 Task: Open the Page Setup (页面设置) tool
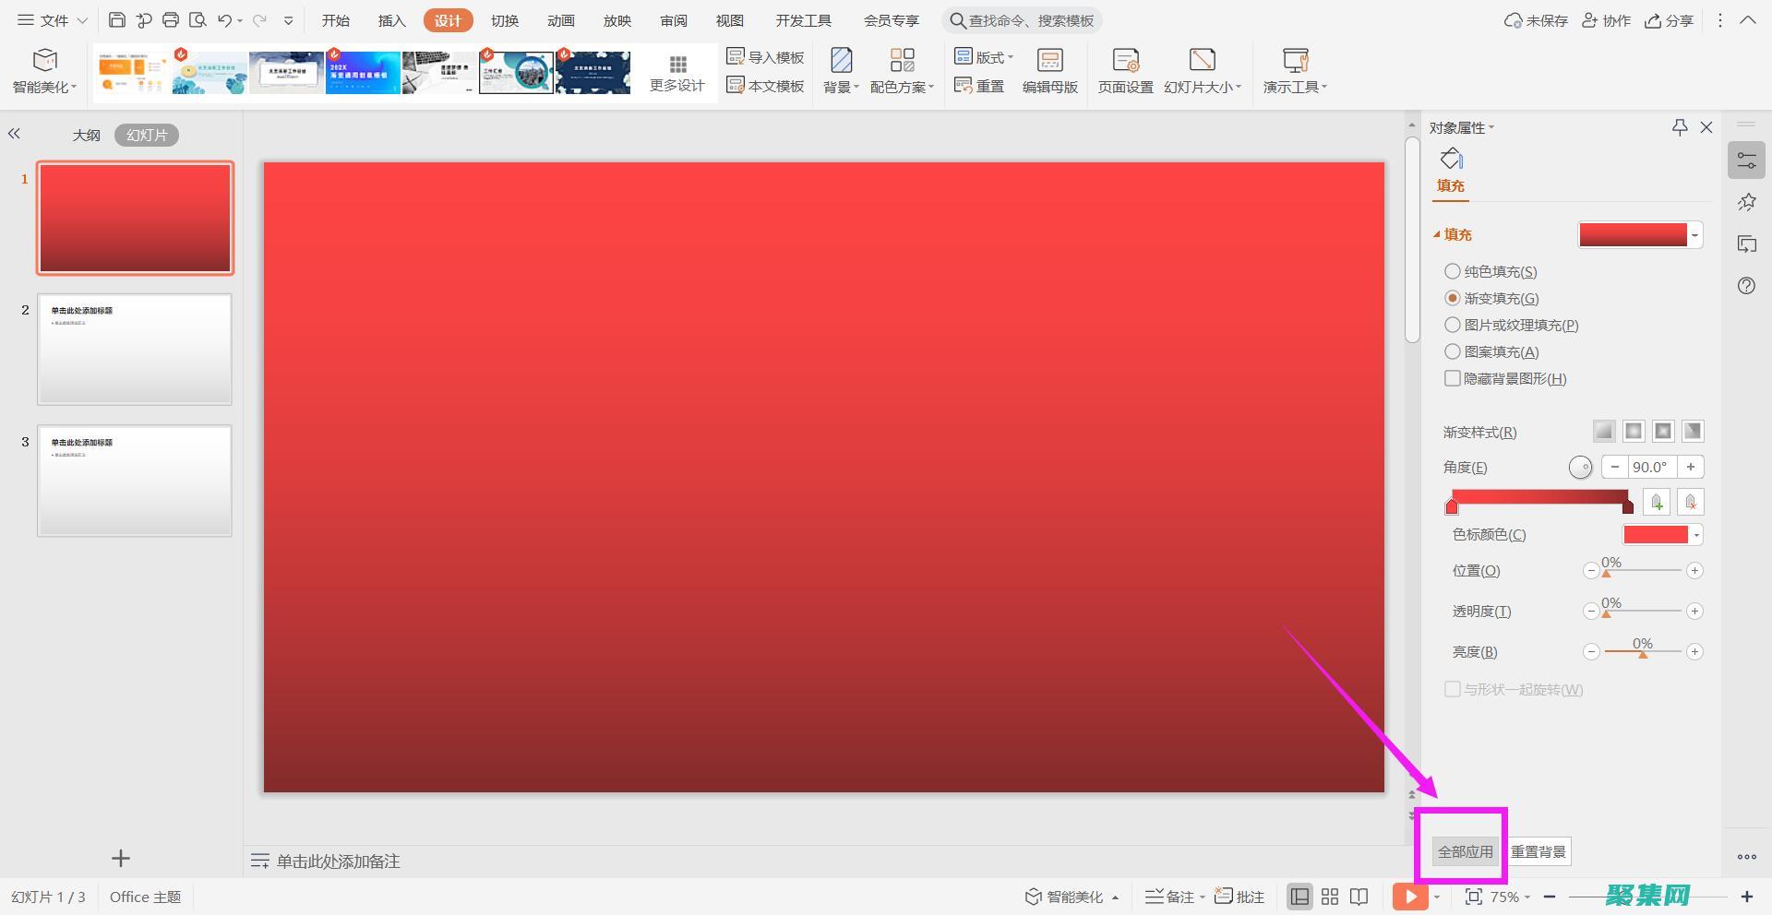(1125, 71)
